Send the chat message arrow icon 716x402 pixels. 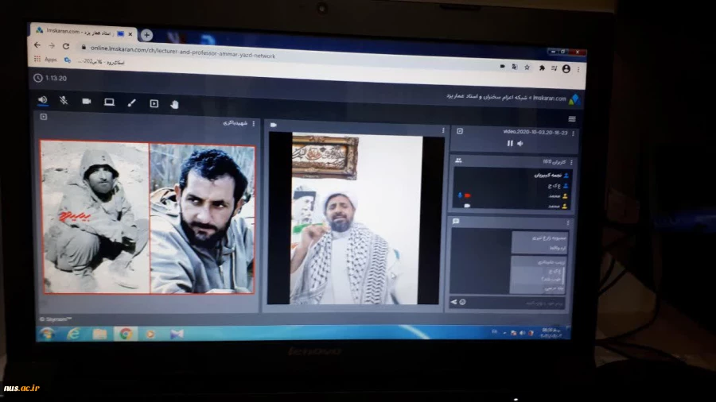tap(454, 302)
